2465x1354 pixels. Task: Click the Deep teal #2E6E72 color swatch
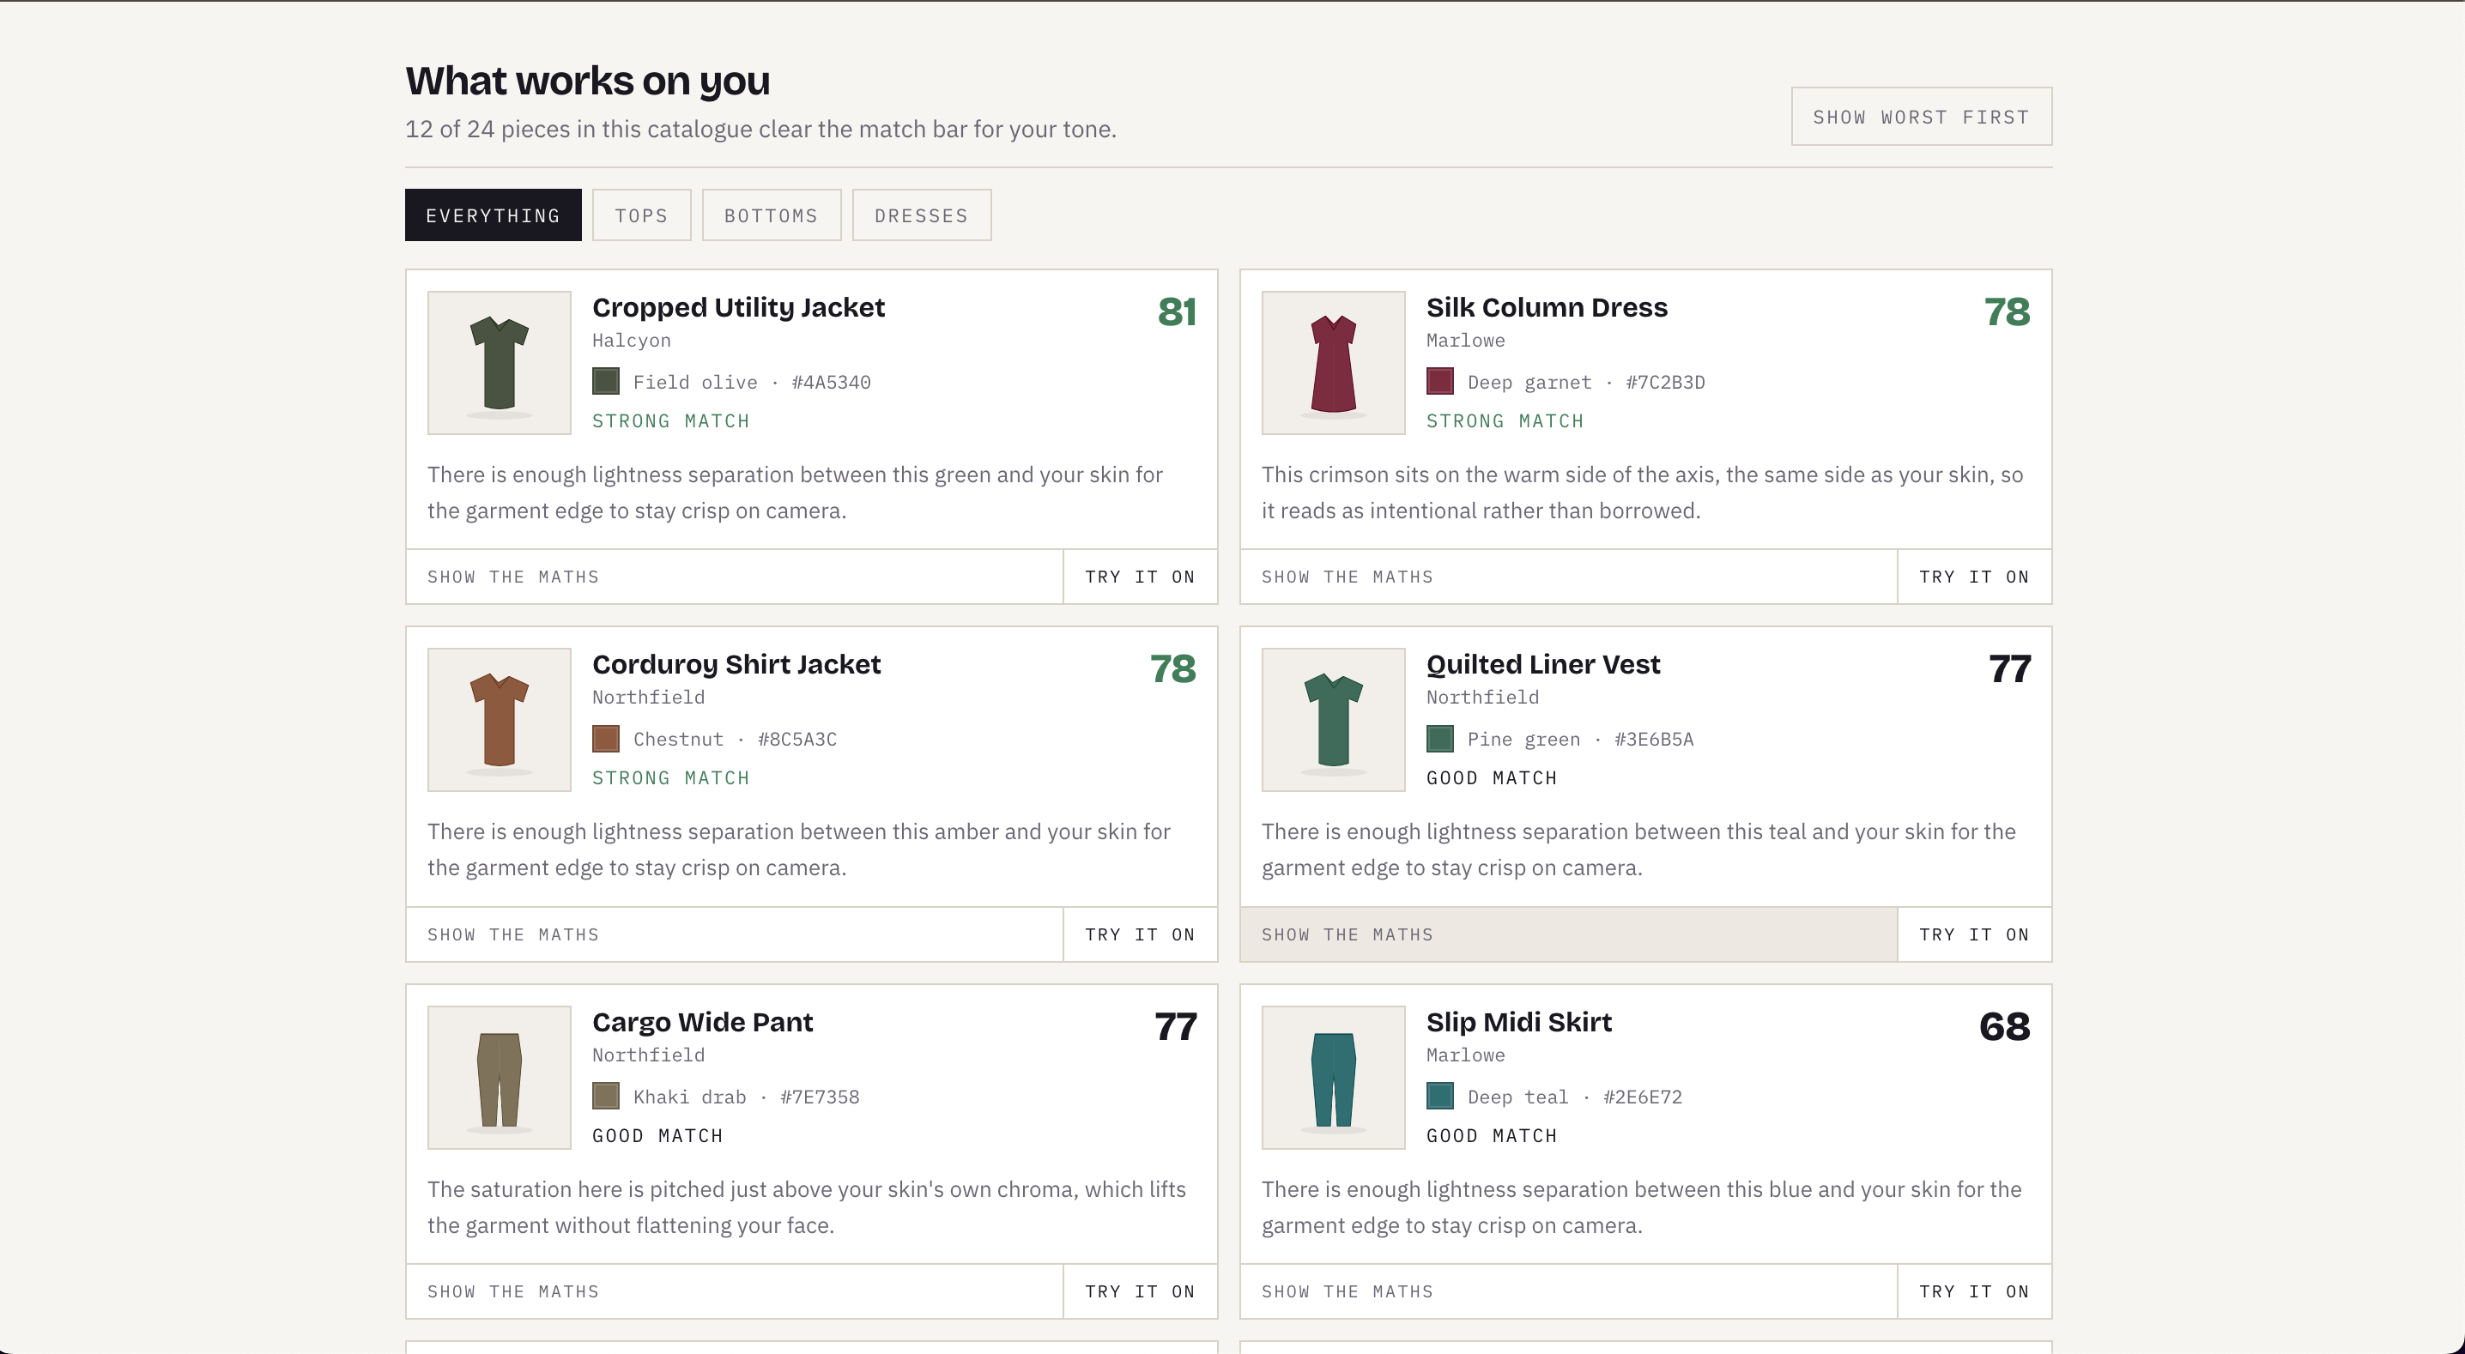[1440, 1097]
